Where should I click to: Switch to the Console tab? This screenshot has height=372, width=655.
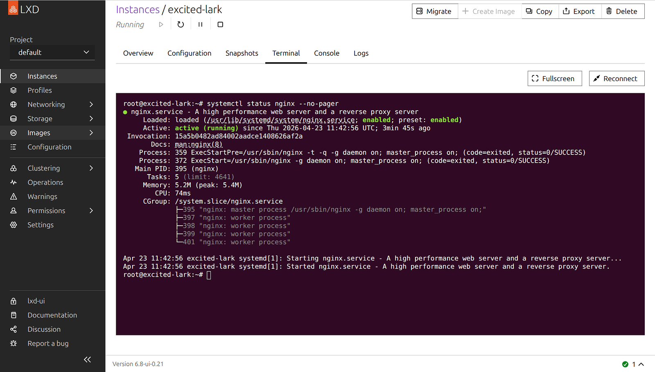[326, 53]
